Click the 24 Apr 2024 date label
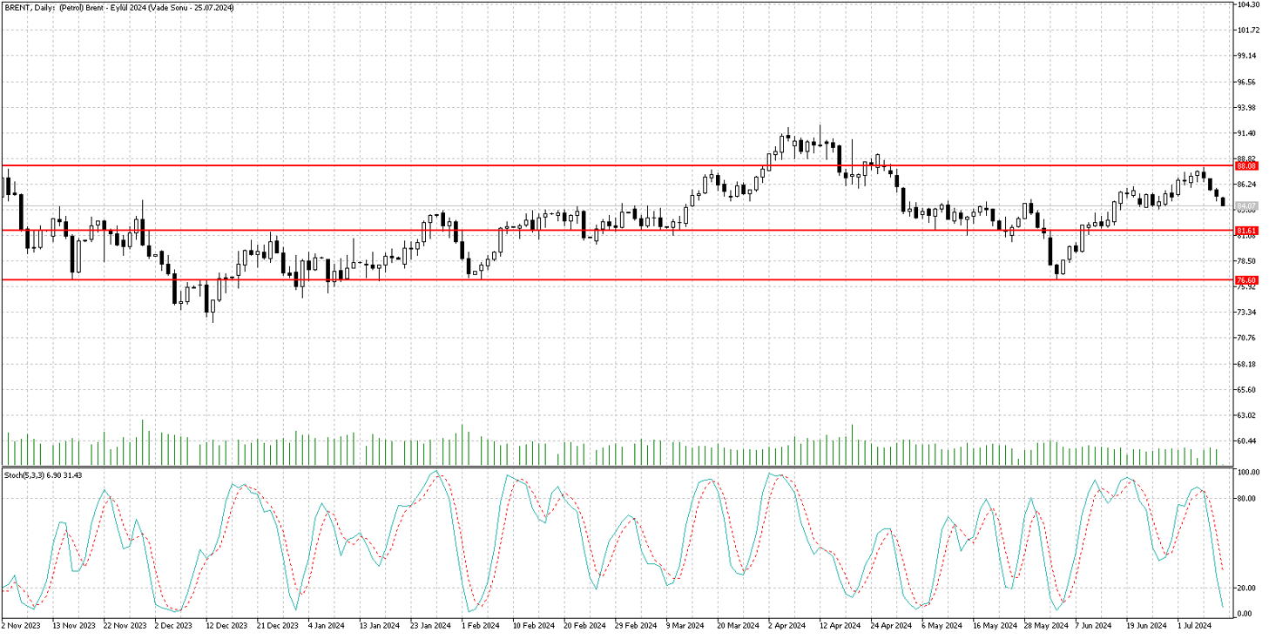Viewport: 1269px width, 639px height. [891, 625]
